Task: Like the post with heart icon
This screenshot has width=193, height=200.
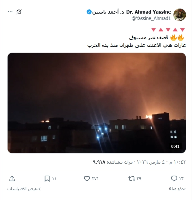Action: pyautogui.click(x=87, y=178)
